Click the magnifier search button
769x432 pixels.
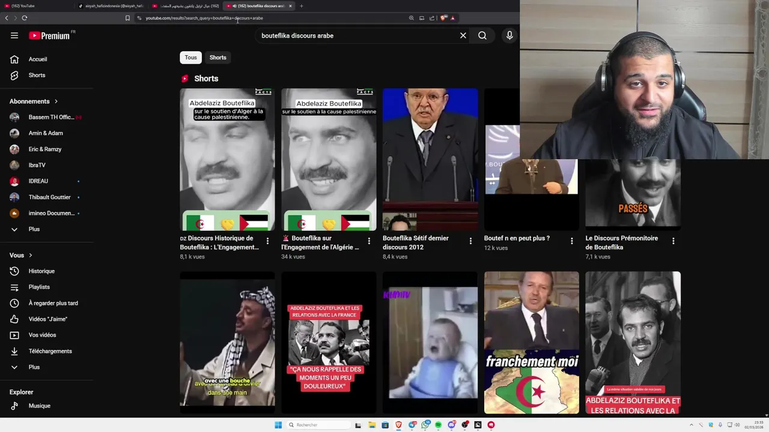(x=482, y=35)
